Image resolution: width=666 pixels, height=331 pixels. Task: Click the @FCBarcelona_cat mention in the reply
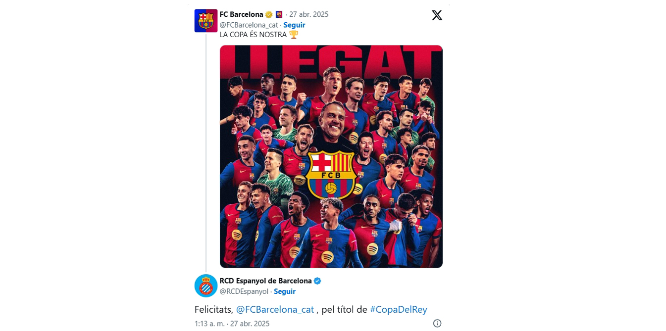[274, 309]
